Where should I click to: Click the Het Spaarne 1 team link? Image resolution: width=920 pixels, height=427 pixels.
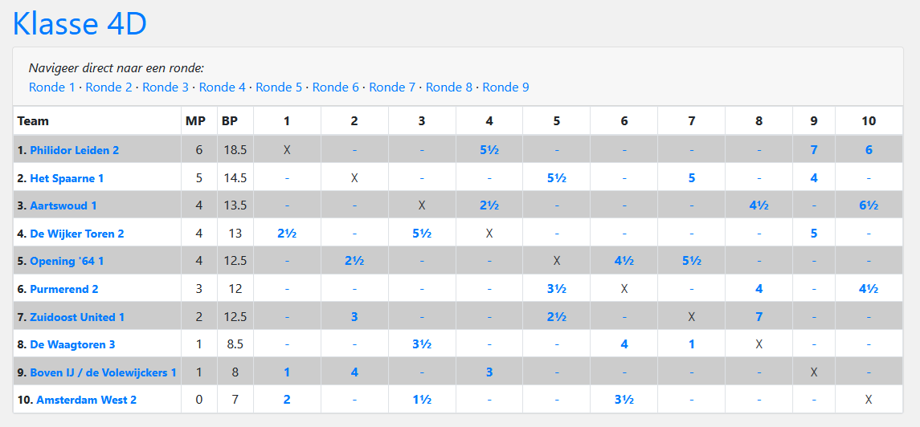[67, 178]
